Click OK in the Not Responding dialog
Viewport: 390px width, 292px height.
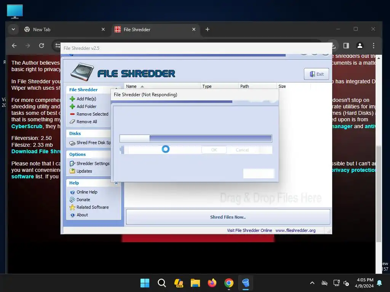click(x=214, y=150)
